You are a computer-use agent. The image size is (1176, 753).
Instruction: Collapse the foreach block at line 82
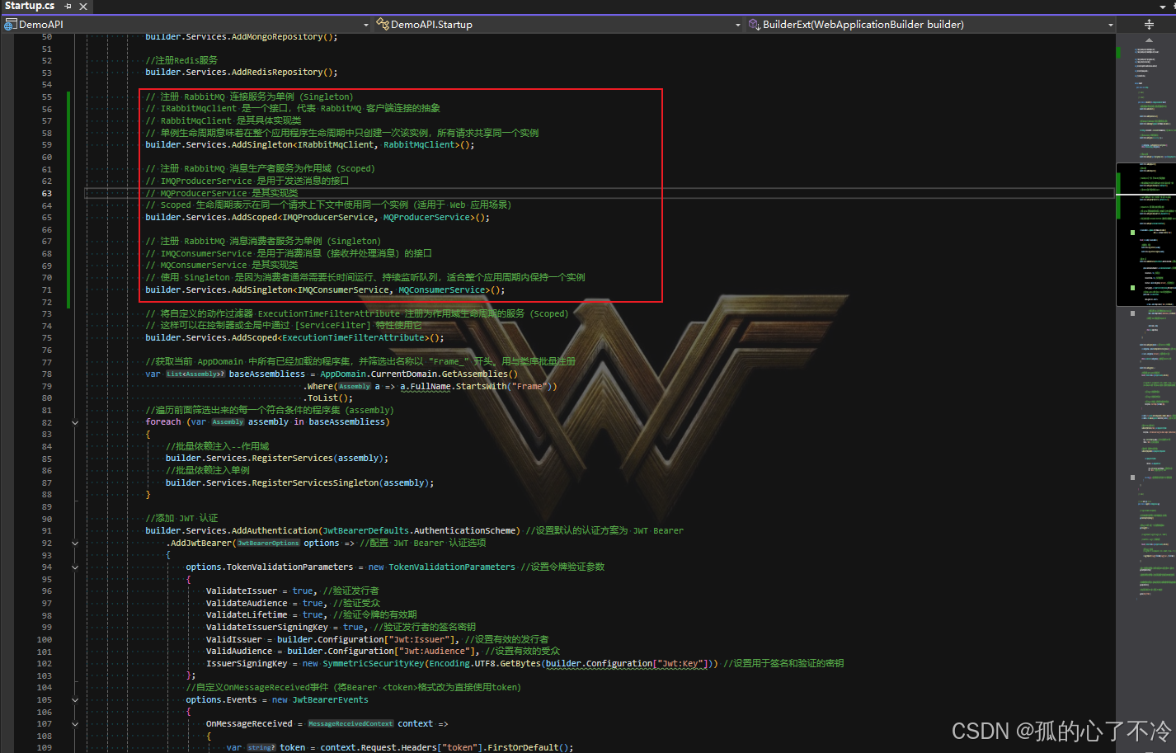75,422
